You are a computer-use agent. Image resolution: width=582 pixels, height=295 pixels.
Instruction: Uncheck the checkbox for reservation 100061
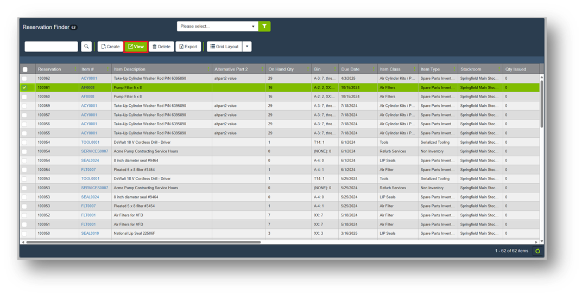24,87
